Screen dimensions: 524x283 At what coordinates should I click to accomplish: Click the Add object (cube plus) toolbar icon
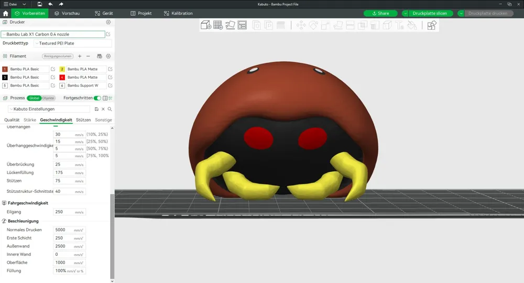206,25
